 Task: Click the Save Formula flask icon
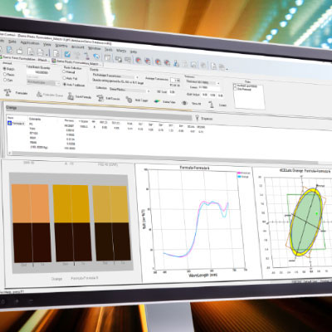[71, 96]
